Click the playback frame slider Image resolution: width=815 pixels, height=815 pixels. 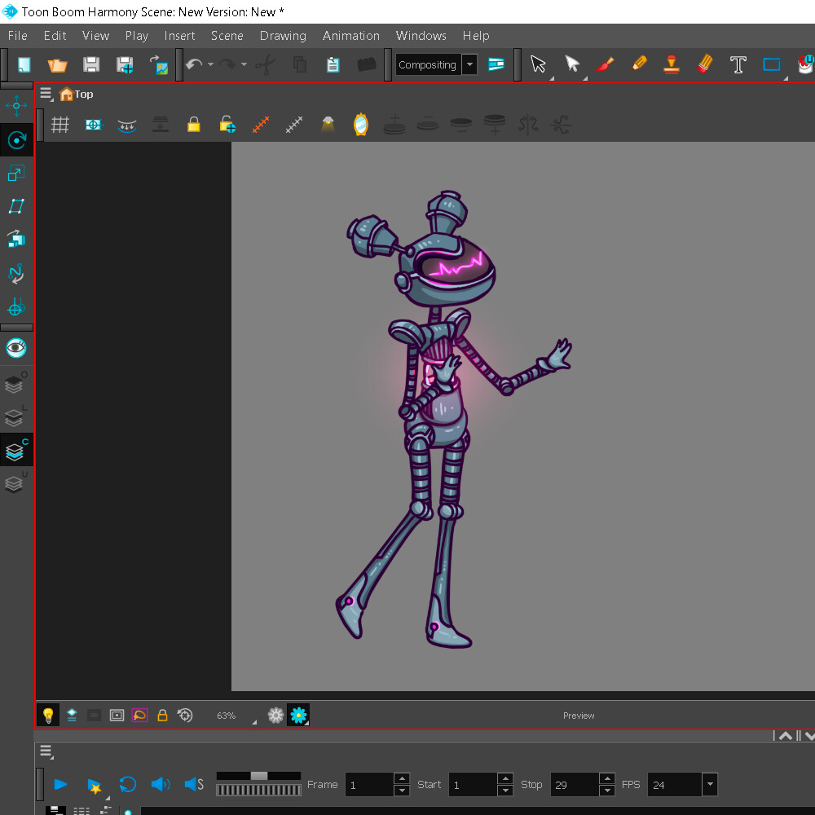coord(258,776)
